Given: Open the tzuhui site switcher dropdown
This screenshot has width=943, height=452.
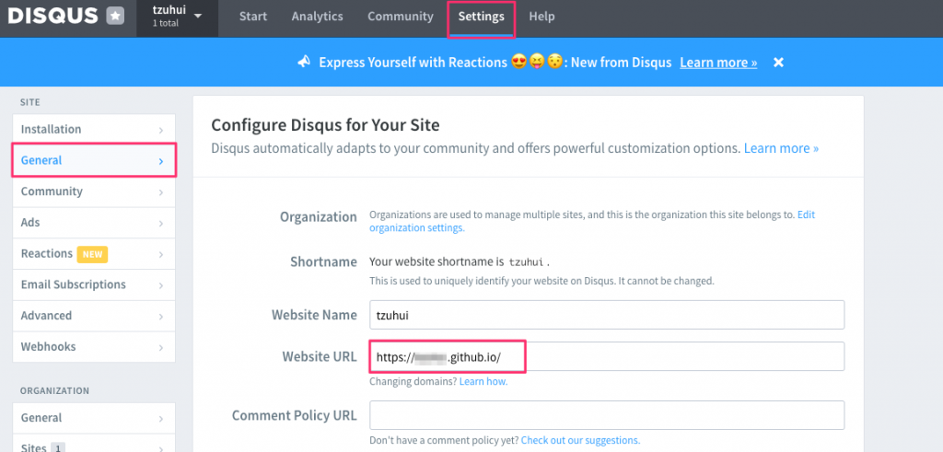Looking at the screenshot, I should pyautogui.click(x=177, y=17).
